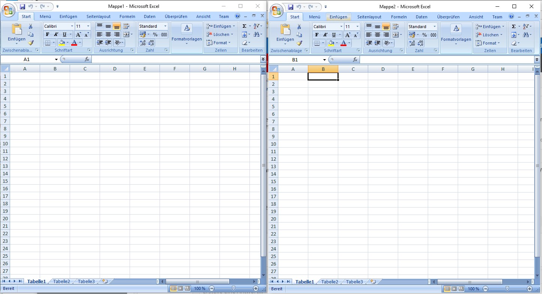Click the Office button in Mappe2 window
This screenshot has width=542, height=294.
[x=276, y=10]
